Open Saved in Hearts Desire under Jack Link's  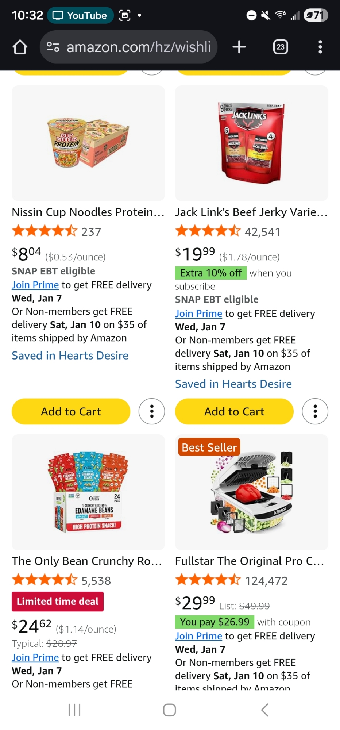[x=233, y=384]
